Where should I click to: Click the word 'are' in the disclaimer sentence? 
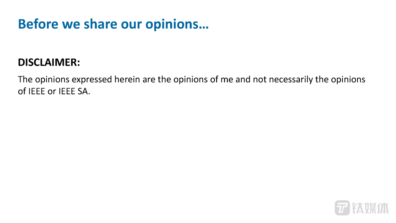coord(149,79)
